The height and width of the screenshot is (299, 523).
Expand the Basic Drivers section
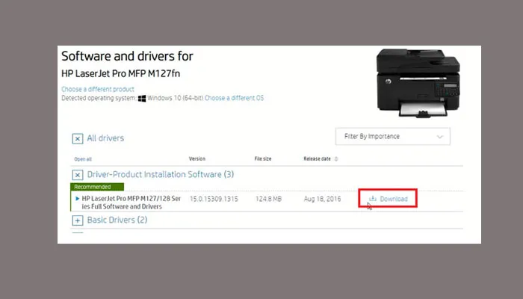pyautogui.click(x=78, y=221)
